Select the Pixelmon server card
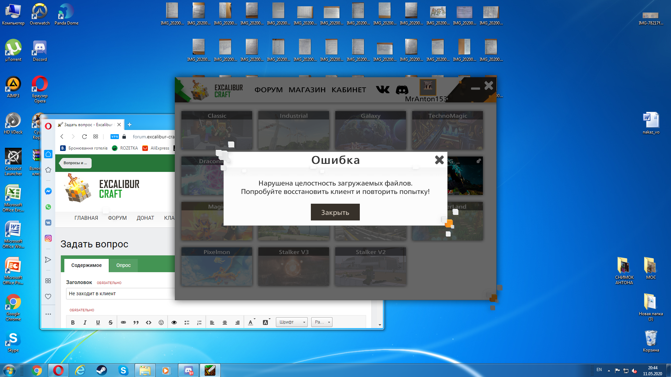 217,267
